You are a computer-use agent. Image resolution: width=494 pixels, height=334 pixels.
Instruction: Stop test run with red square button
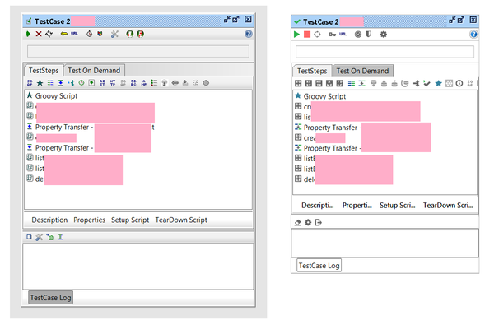tap(307, 34)
